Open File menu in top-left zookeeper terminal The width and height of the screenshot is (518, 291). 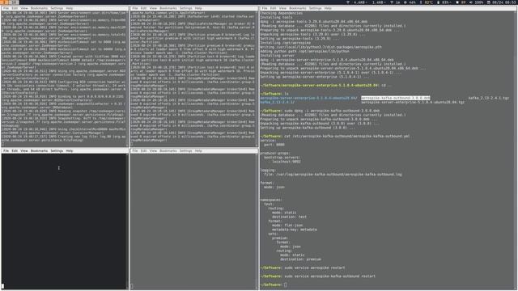(6, 8)
